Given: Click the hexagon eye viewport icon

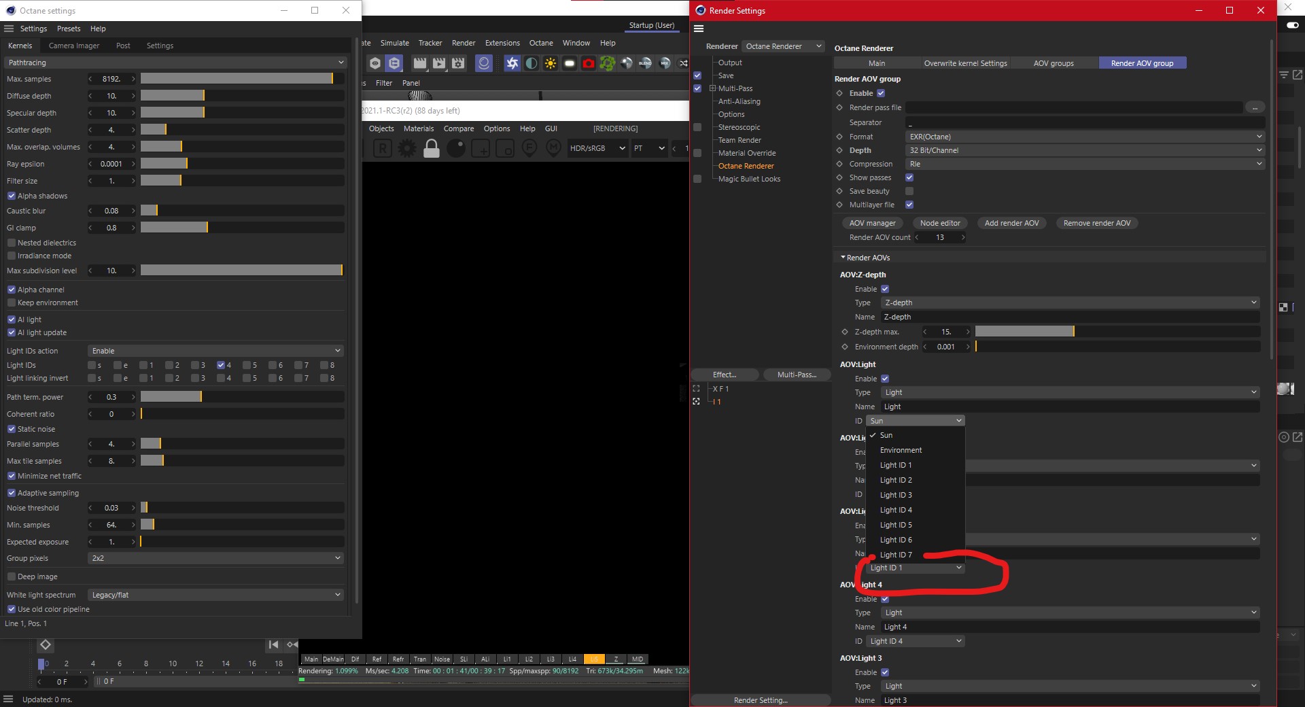Looking at the screenshot, I should pyautogui.click(x=375, y=63).
